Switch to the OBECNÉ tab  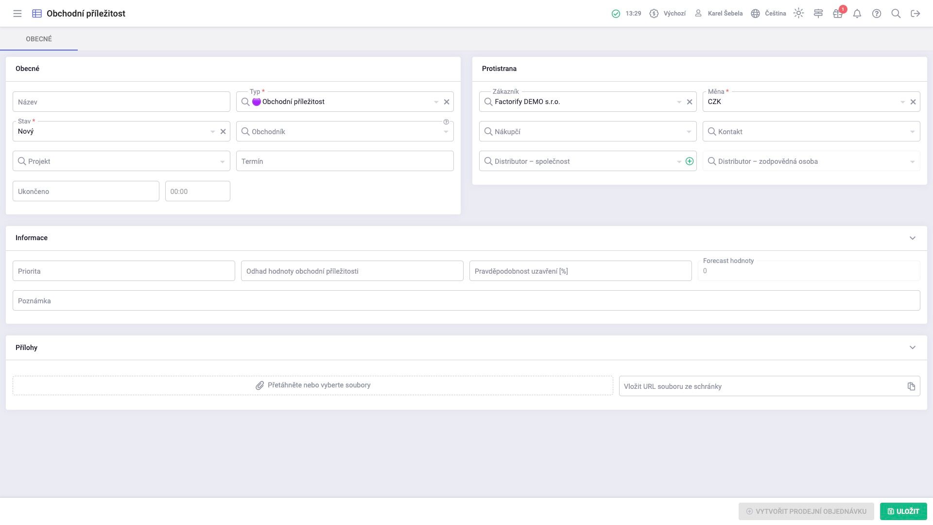pyautogui.click(x=39, y=39)
